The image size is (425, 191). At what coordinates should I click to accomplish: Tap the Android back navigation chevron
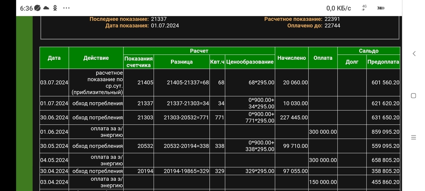point(414,54)
